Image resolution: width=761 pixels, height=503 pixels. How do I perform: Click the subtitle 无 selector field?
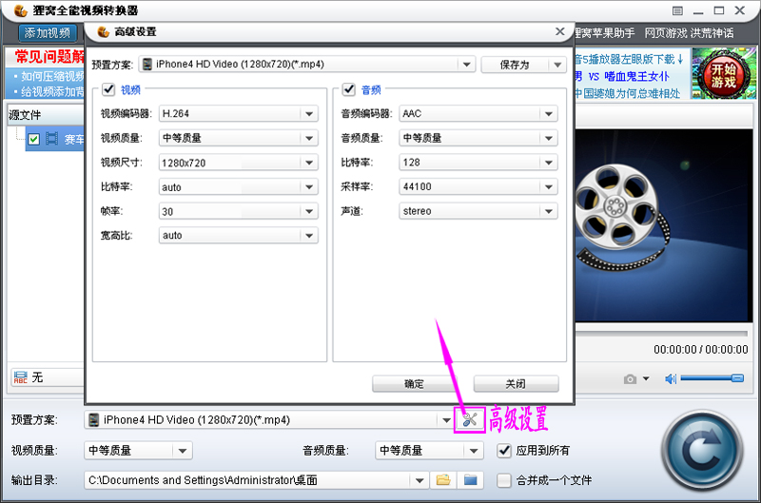(x=47, y=377)
